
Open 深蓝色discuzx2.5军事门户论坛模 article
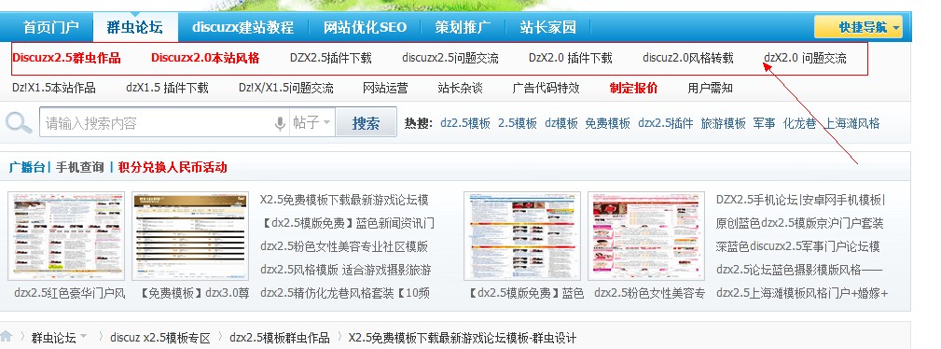tap(798, 246)
